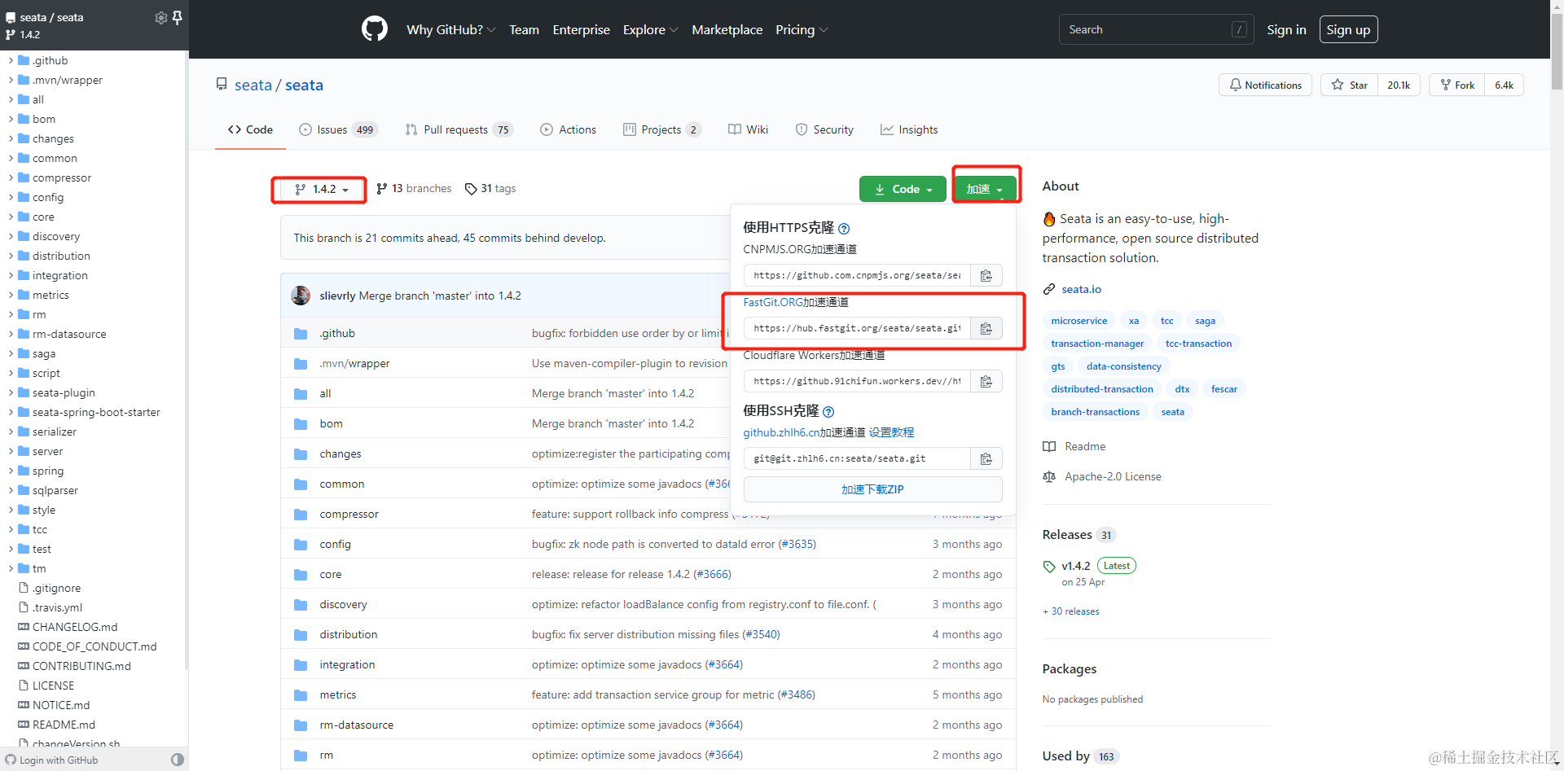This screenshot has width=1564, height=771.
Task: Open slievrly's avatar profile picture
Action: tap(301, 296)
